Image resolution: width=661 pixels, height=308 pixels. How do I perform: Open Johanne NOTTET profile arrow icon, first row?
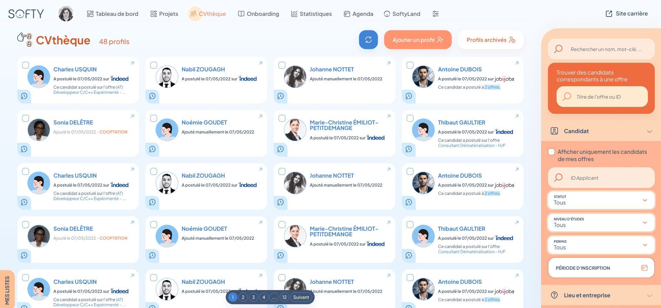click(389, 63)
